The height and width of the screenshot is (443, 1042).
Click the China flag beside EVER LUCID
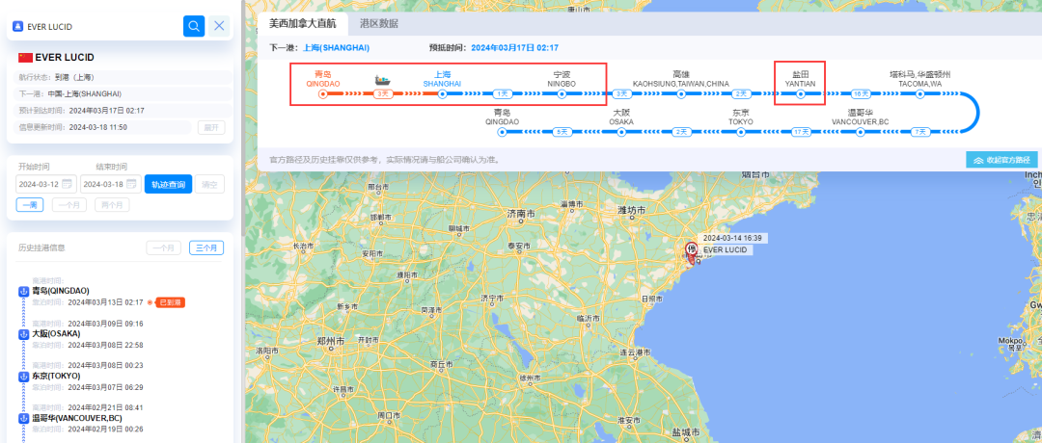(x=25, y=57)
